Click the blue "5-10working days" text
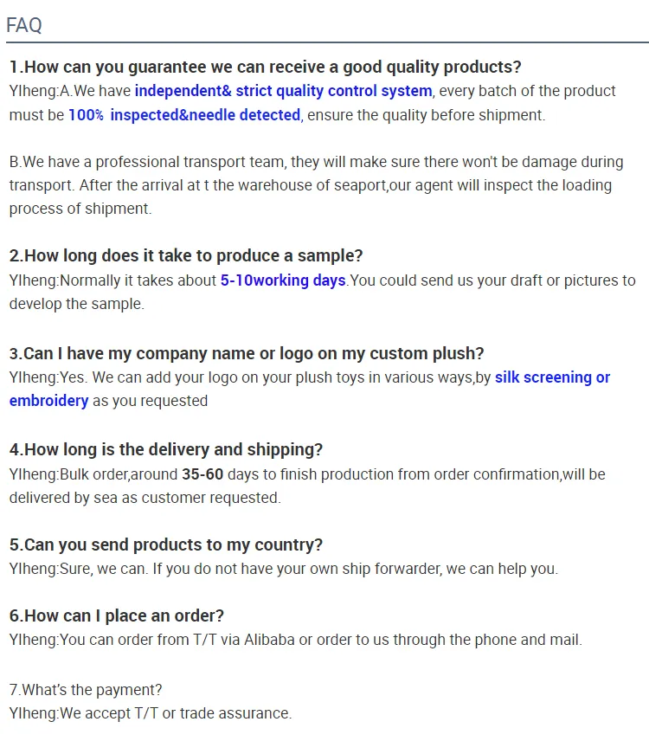This screenshot has height=741, width=649. [283, 280]
